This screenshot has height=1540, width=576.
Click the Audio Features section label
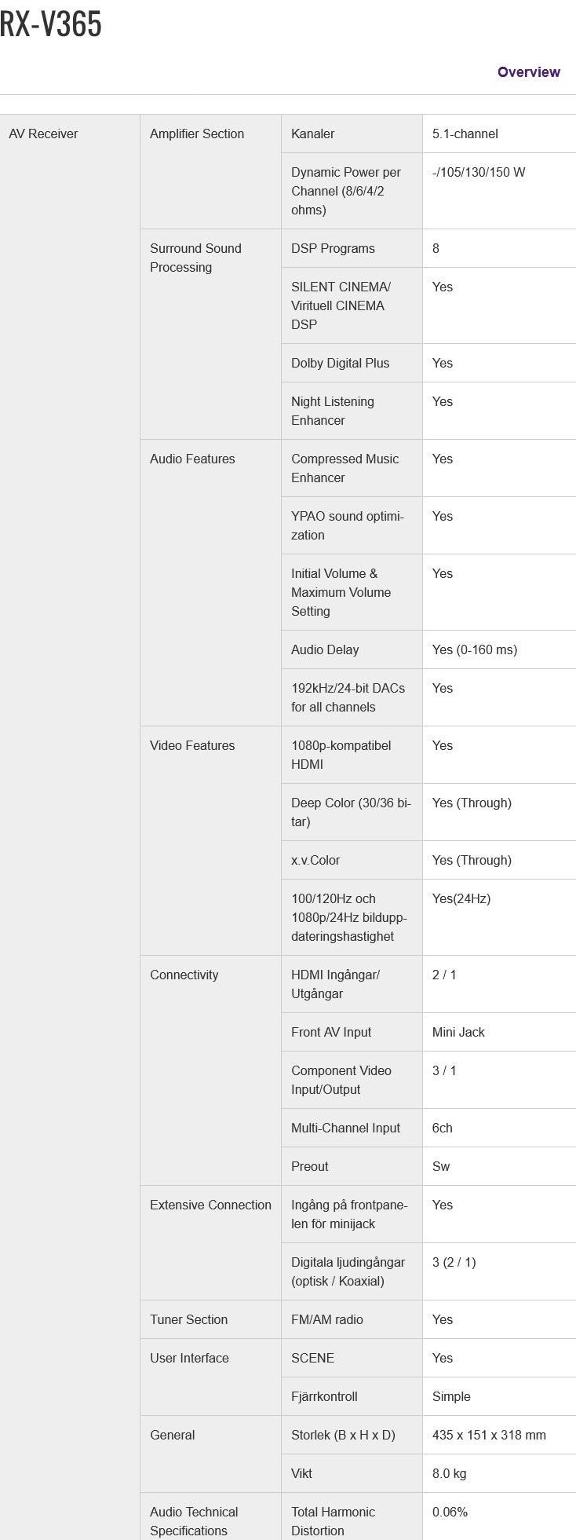192,459
